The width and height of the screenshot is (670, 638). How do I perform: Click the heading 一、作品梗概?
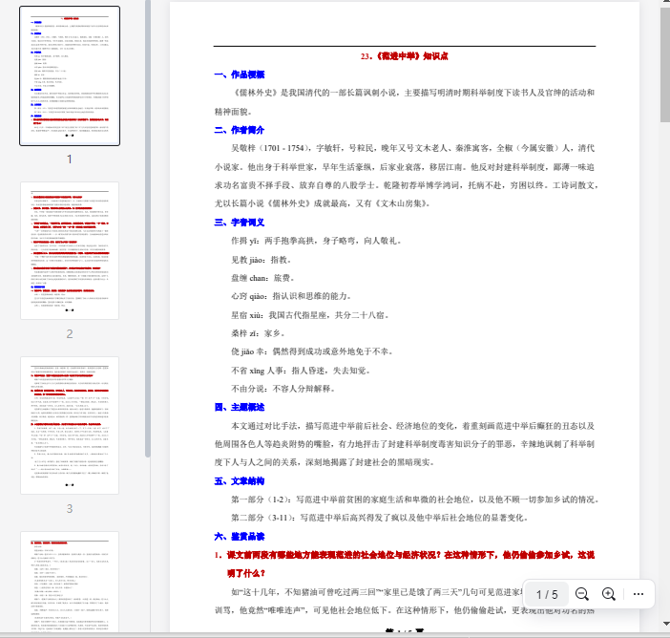(240, 74)
